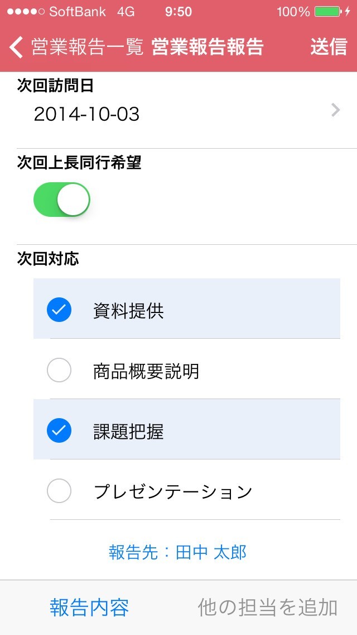Tap the blue checkmark beside 資料提供
The height and width of the screenshot is (635, 357).
point(59,310)
